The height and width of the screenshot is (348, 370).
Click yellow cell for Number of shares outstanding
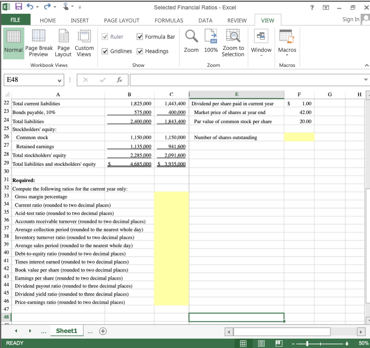(x=299, y=137)
